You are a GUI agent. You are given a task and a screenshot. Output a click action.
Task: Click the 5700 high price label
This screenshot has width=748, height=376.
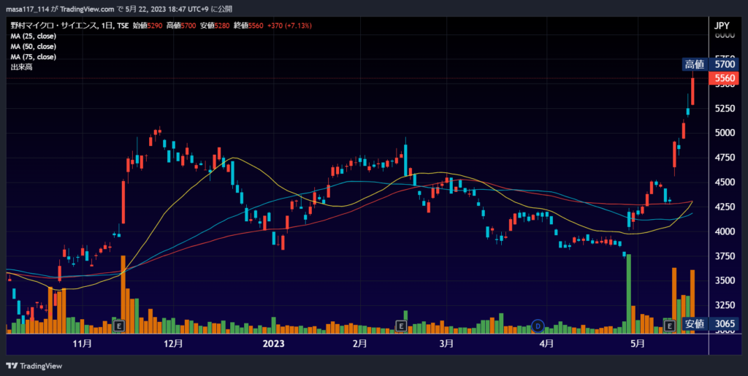click(x=723, y=64)
